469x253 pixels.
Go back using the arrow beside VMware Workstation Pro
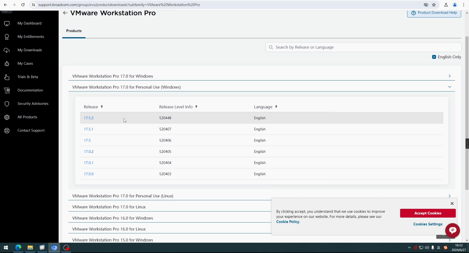65,13
